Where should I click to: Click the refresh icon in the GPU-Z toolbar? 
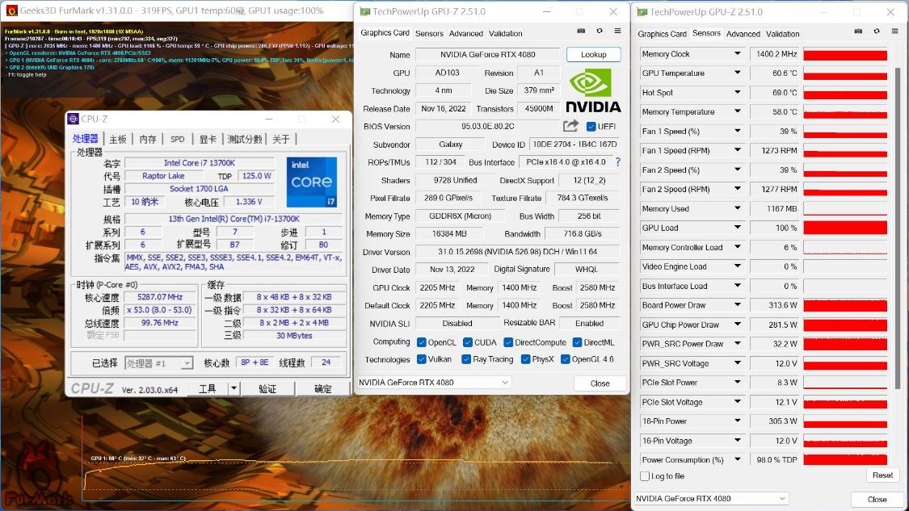click(x=598, y=30)
